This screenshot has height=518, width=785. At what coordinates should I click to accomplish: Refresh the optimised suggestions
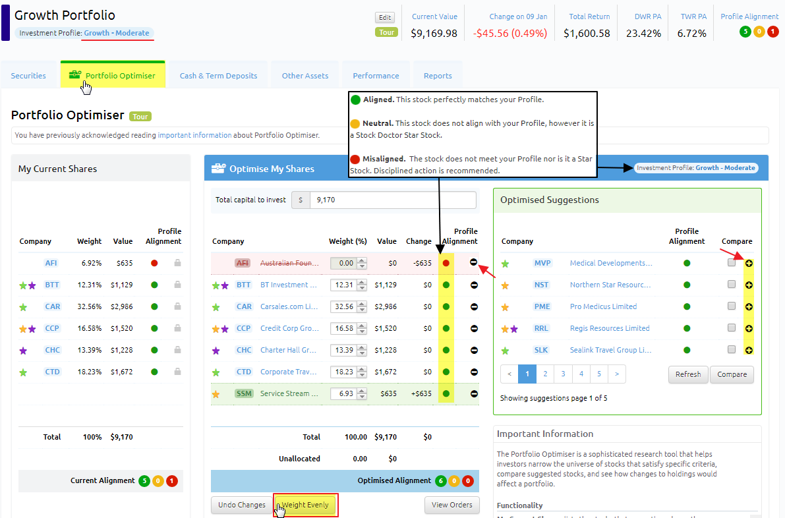click(x=688, y=374)
